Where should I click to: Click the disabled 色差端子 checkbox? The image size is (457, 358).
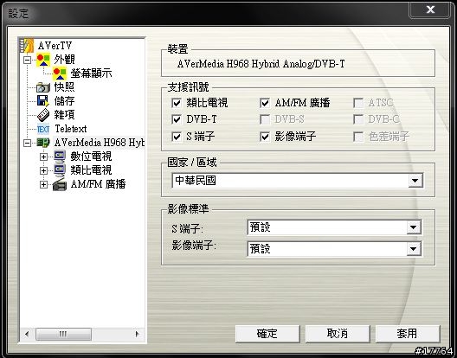coord(358,137)
